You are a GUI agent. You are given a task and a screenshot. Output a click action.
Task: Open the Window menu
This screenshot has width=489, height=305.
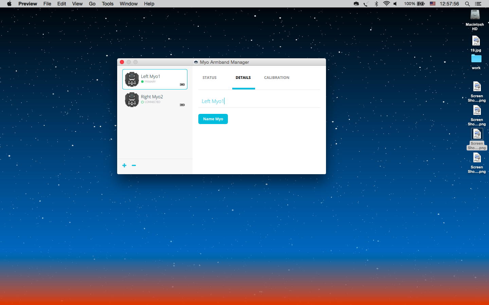click(x=129, y=4)
